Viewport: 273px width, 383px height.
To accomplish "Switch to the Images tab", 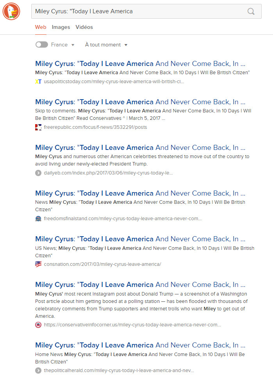I will [61, 27].
